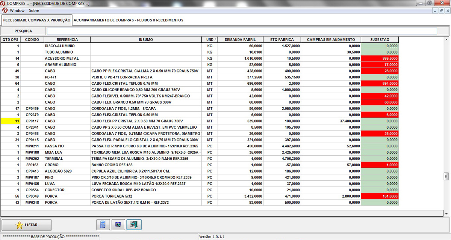Click the application logo icon in menu bar
The height and width of the screenshot is (240, 451).
click(5, 10)
